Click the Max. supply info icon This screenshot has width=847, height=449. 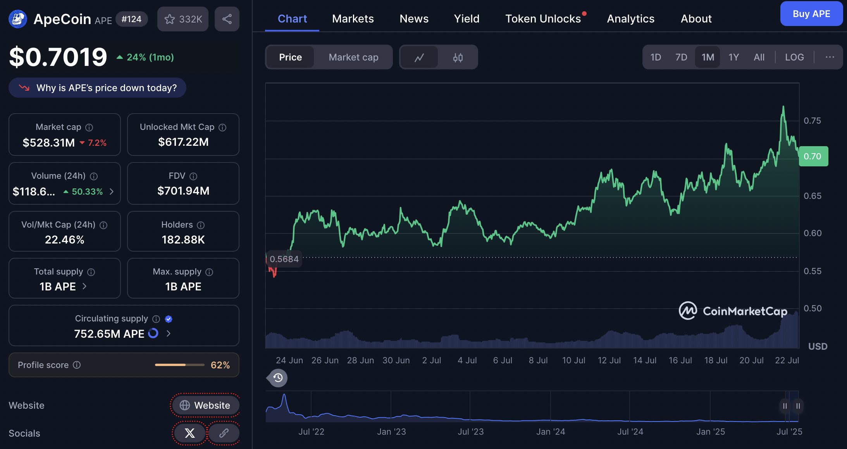pyautogui.click(x=209, y=272)
